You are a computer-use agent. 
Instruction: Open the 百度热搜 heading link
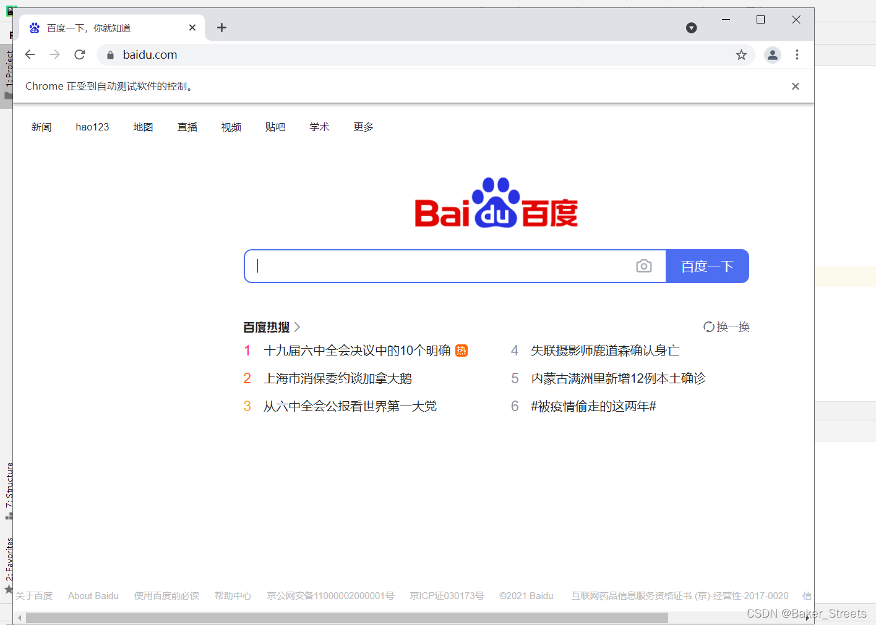[x=267, y=327]
